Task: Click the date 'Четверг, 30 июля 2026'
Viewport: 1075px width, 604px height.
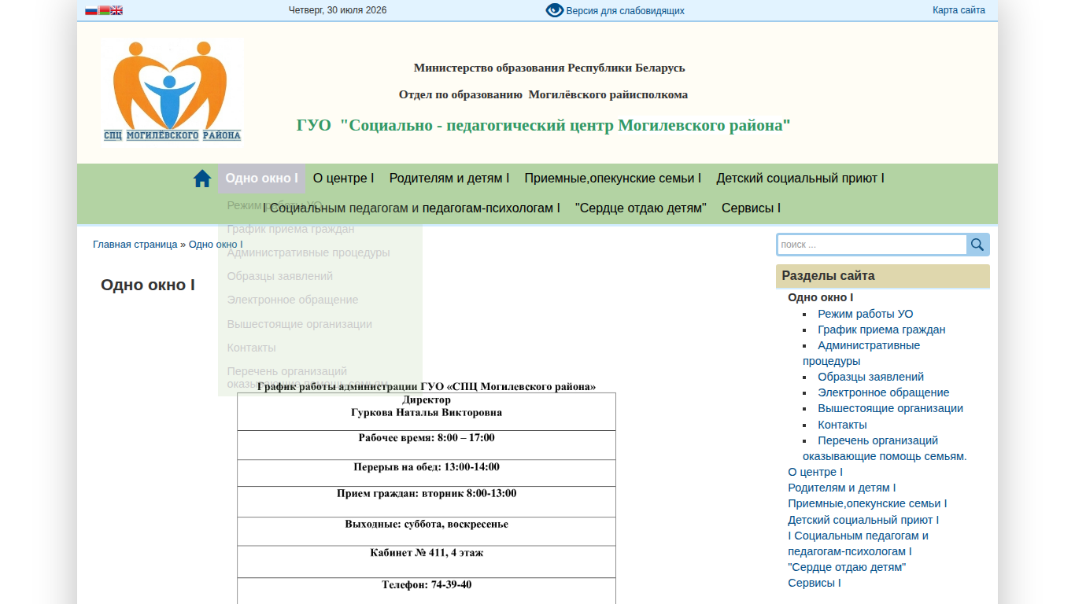Action: pos(338,10)
